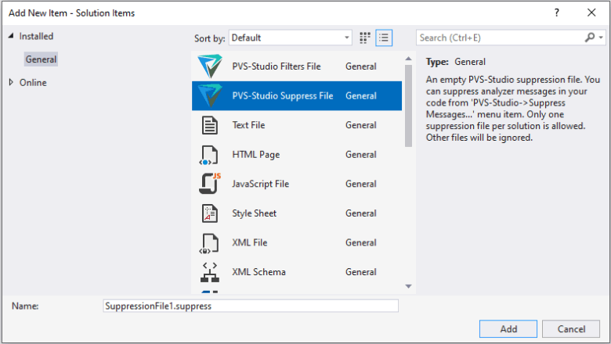
Task: Select the General category
Action: coord(41,59)
